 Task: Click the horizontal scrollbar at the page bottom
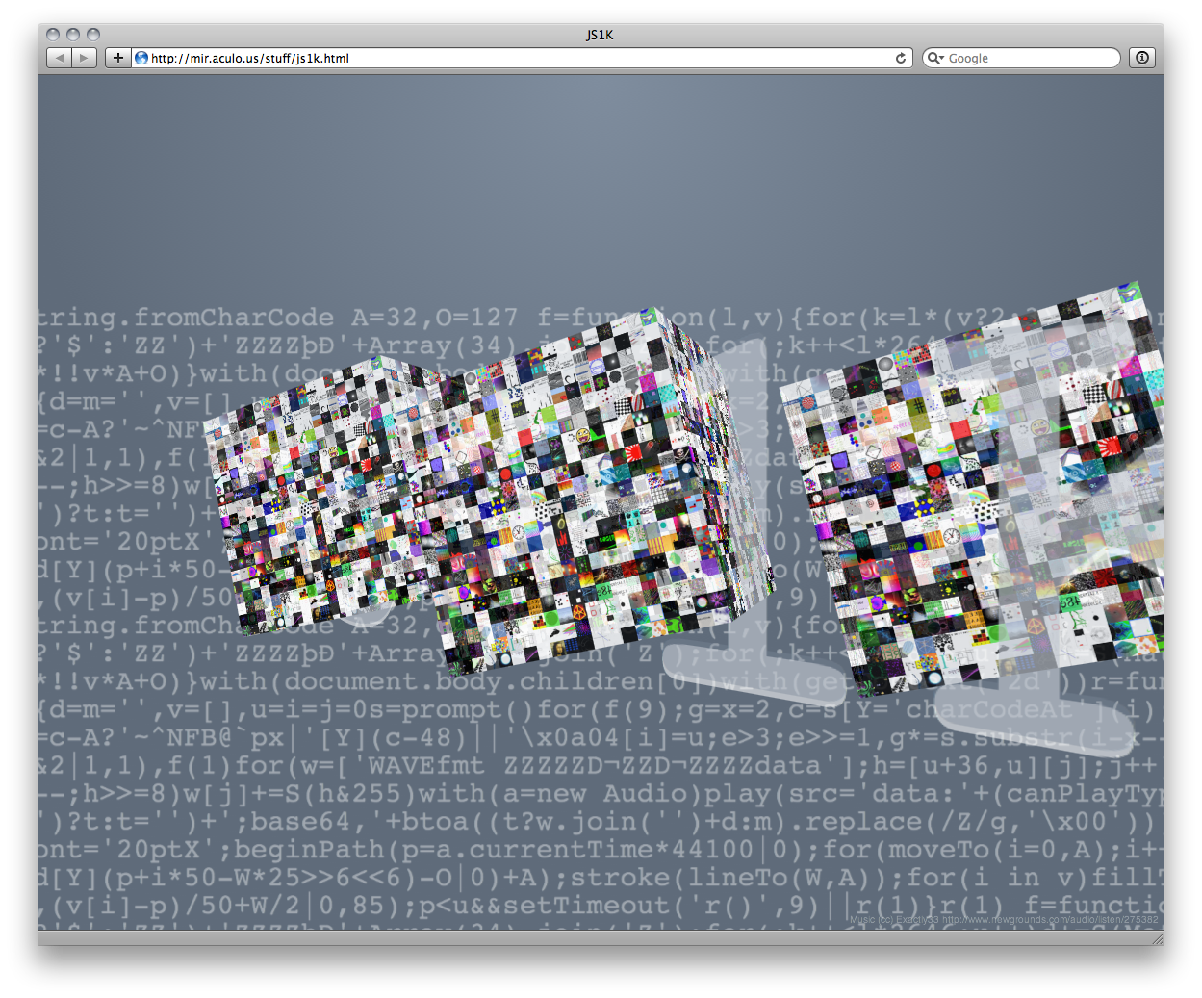coord(577,938)
